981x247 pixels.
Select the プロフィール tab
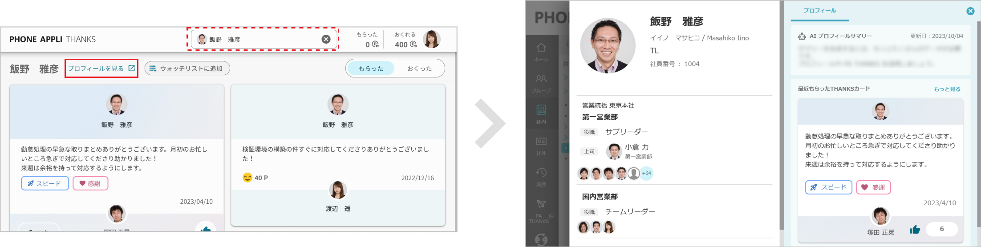click(819, 11)
